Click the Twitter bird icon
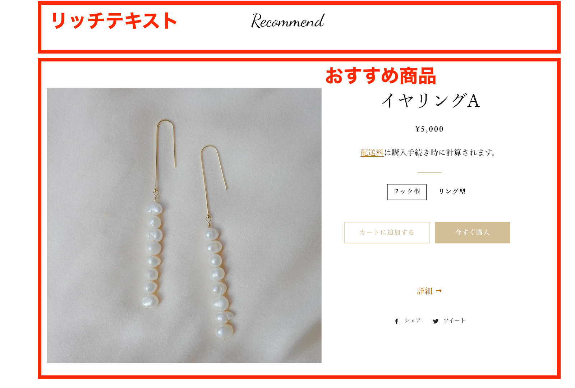The width and height of the screenshot is (575, 388). 436,321
